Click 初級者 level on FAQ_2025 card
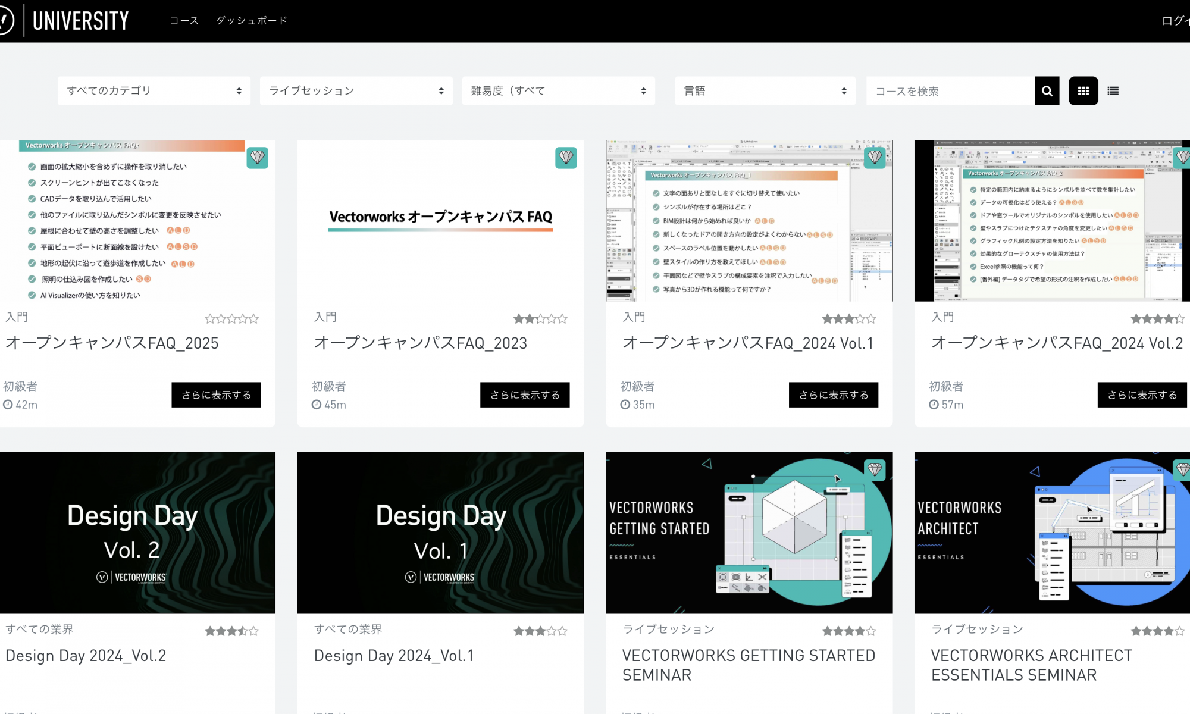This screenshot has width=1190, height=714. [20, 387]
